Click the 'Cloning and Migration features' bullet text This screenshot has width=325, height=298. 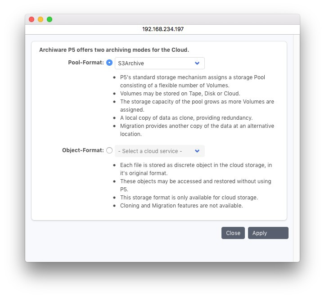click(x=181, y=206)
